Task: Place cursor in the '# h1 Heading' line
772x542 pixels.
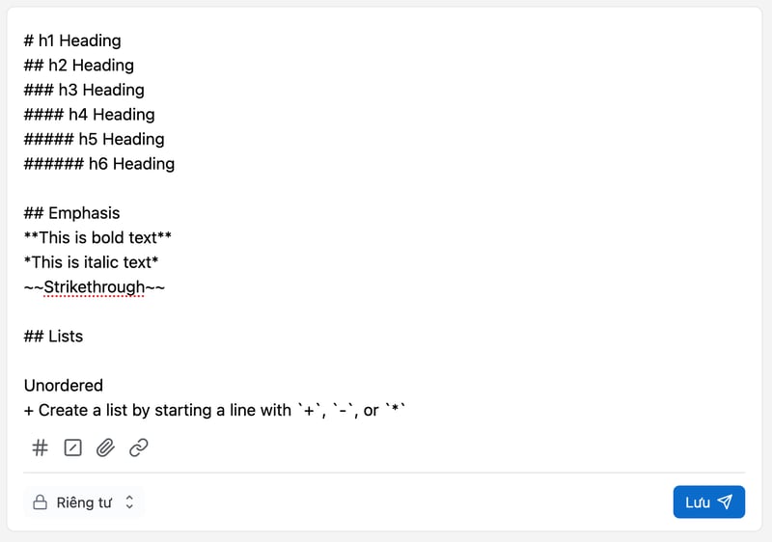Action: tap(73, 41)
